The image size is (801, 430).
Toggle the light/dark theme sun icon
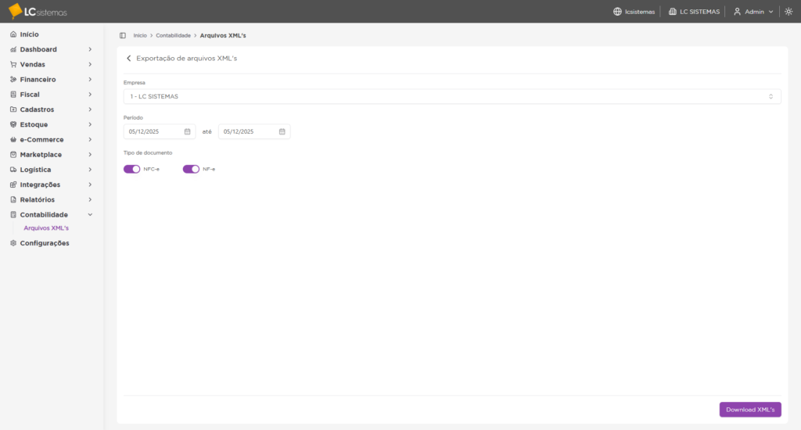[788, 12]
